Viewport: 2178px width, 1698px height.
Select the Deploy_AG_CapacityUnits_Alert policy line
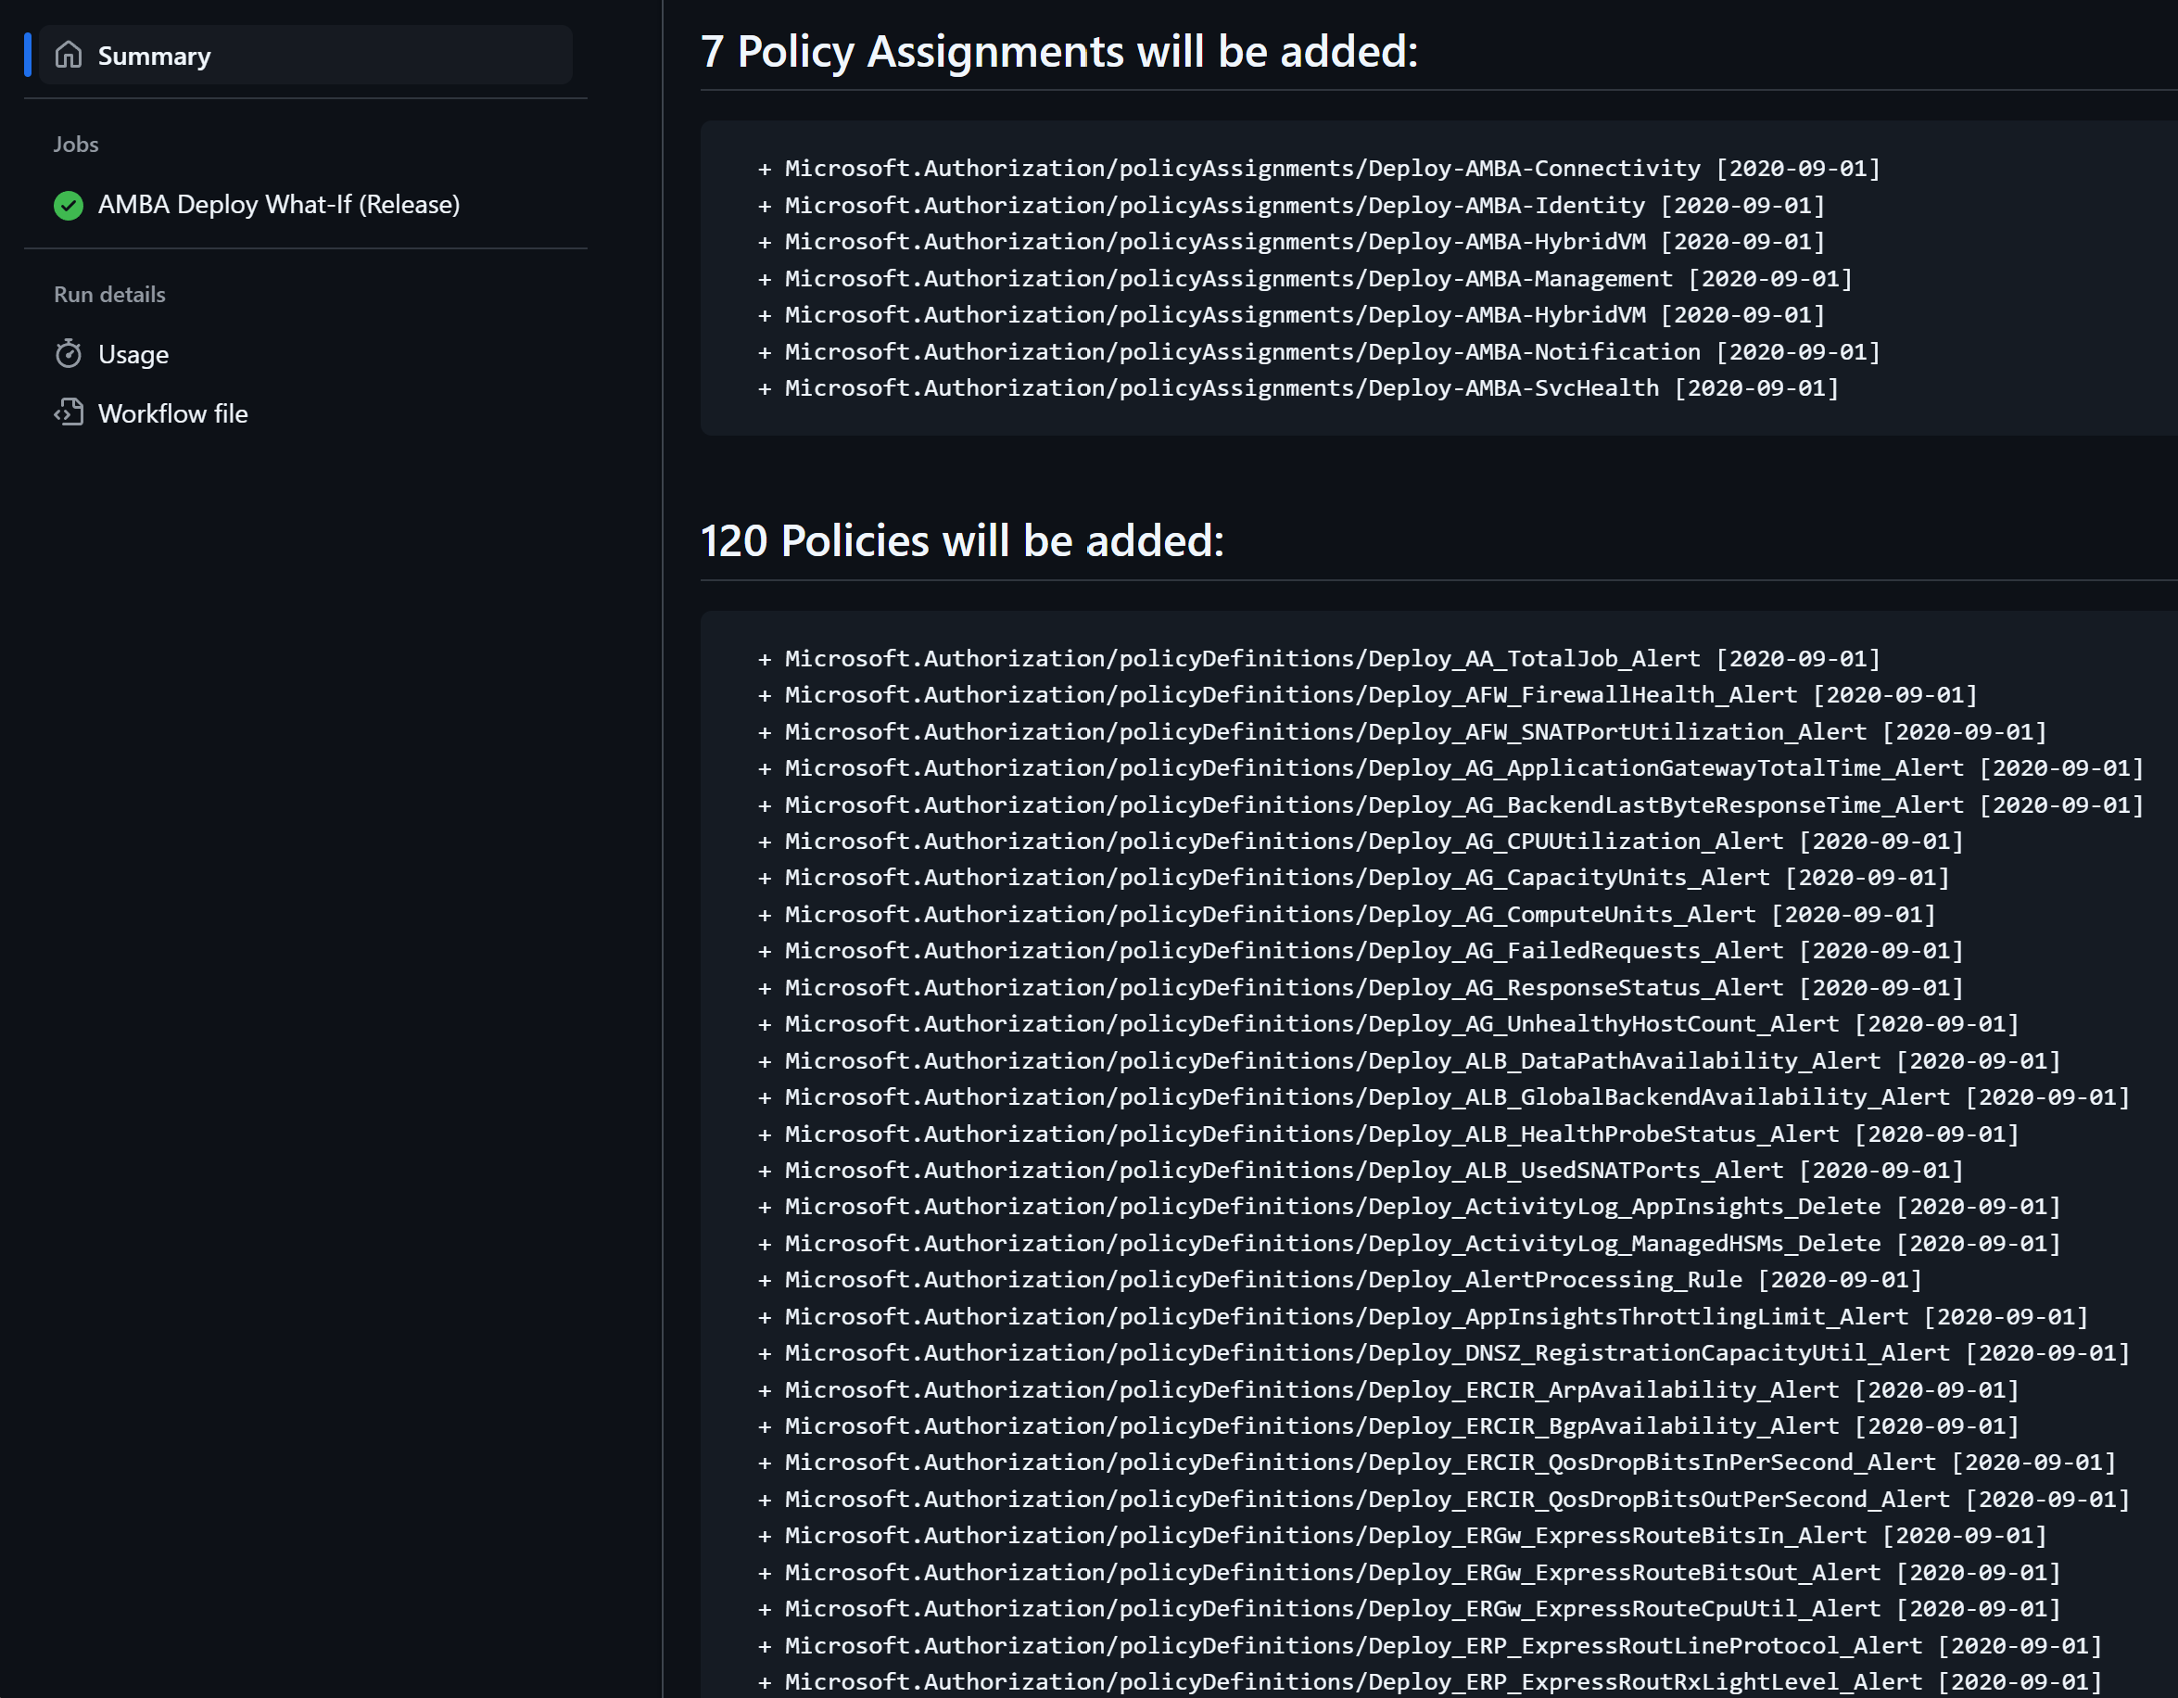[1353, 878]
